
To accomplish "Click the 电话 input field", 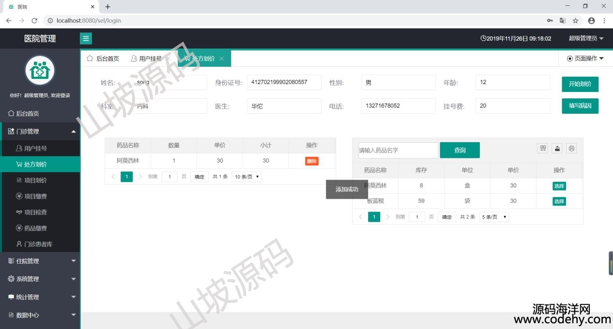I will (398, 106).
